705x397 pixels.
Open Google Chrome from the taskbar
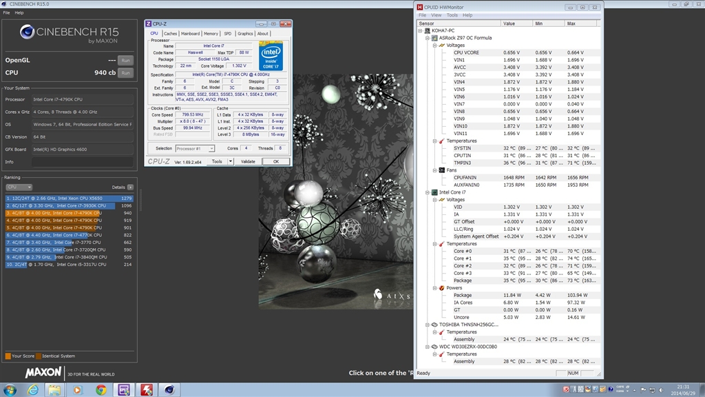point(101,389)
